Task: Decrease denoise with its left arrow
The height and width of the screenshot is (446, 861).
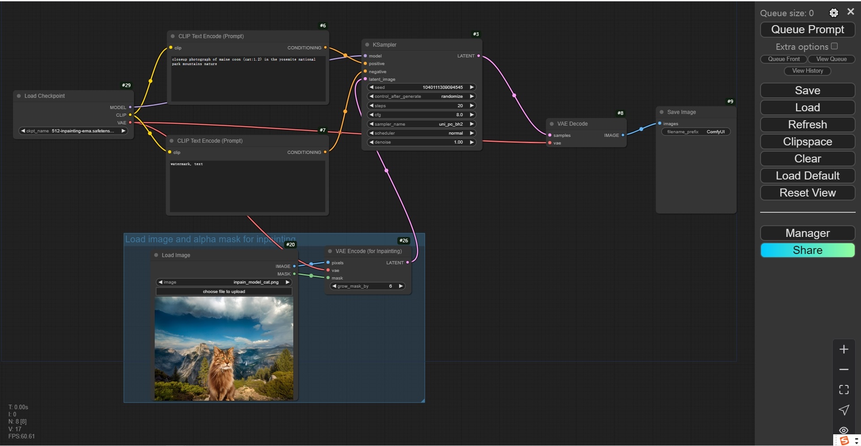Action: (x=371, y=142)
